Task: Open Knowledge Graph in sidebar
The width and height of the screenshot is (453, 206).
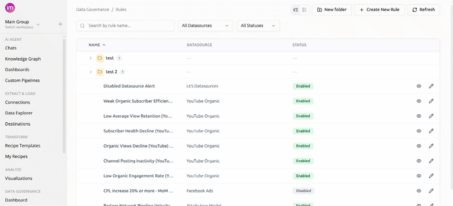Action: click(23, 59)
